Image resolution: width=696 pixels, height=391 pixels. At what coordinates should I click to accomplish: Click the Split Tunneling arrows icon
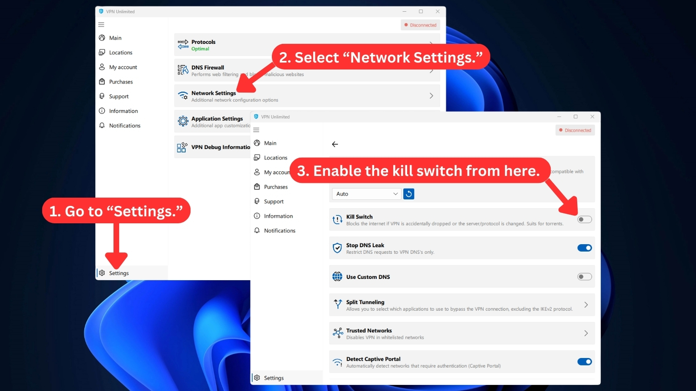[x=338, y=305]
